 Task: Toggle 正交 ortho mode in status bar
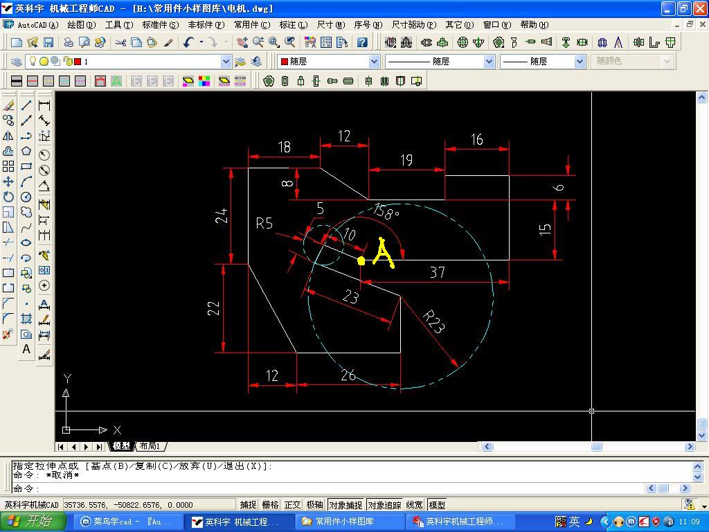(x=293, y=504)
